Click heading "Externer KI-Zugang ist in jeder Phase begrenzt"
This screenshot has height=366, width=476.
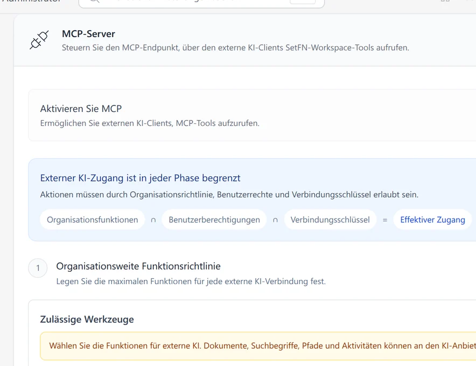pyautogui.click(x=140, y=178)
